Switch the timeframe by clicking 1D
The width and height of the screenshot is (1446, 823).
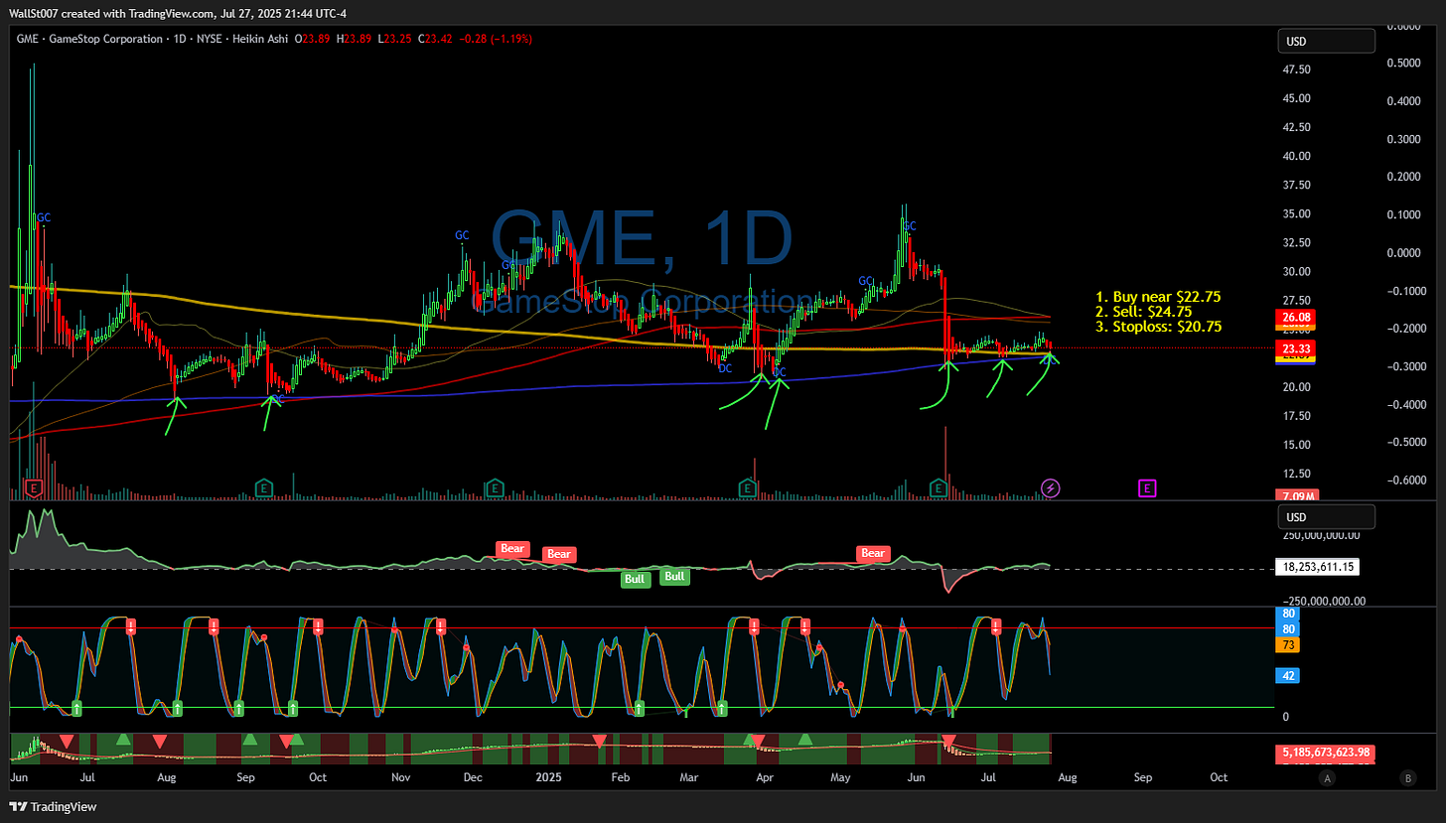click(179, 39)
